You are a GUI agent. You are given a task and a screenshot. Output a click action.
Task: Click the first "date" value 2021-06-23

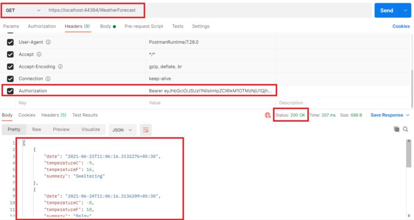[x=112, y=156]
